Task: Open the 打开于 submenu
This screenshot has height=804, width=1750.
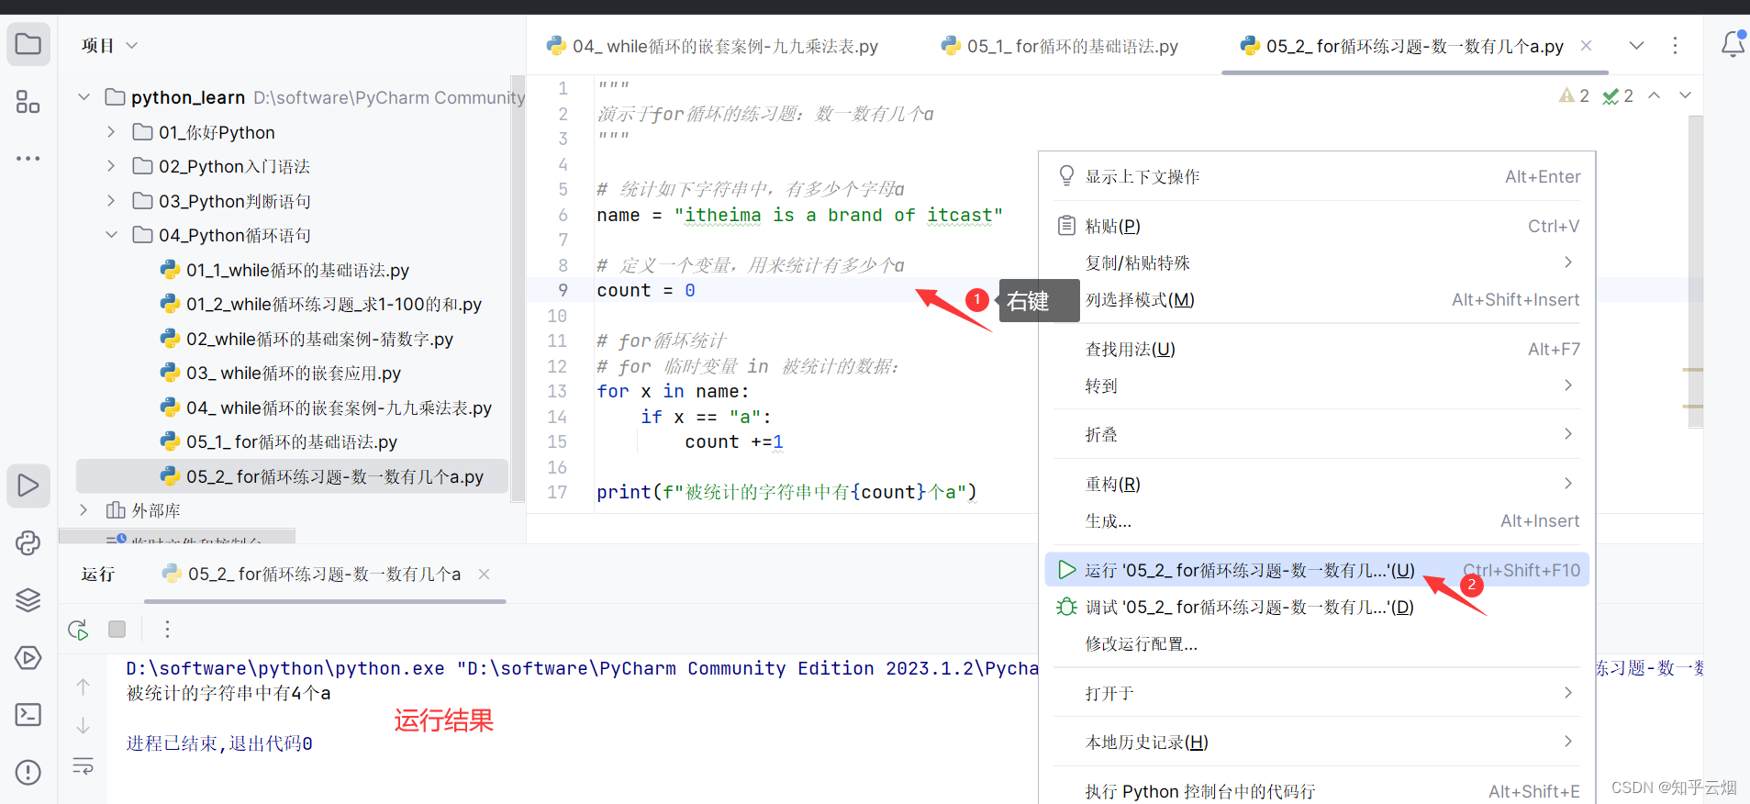Action: point(1317,693)
